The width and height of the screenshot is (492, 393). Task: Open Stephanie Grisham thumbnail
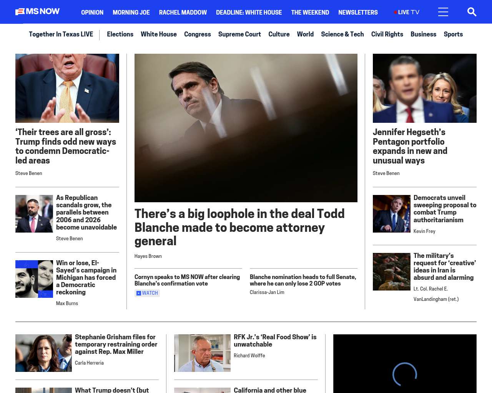[43, 353]
